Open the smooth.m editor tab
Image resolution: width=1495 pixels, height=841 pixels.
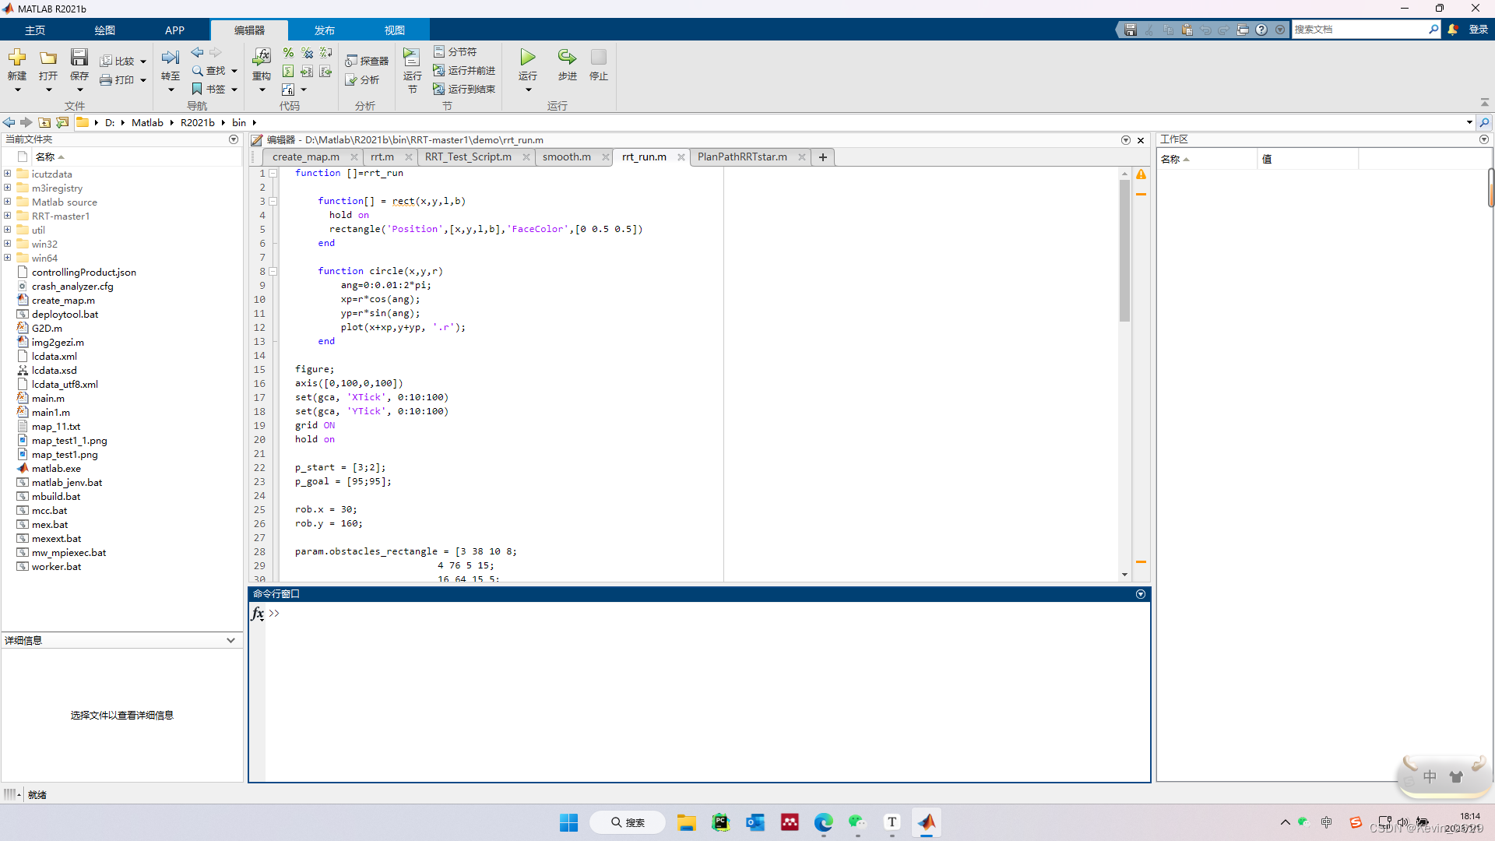pos(566,157)
